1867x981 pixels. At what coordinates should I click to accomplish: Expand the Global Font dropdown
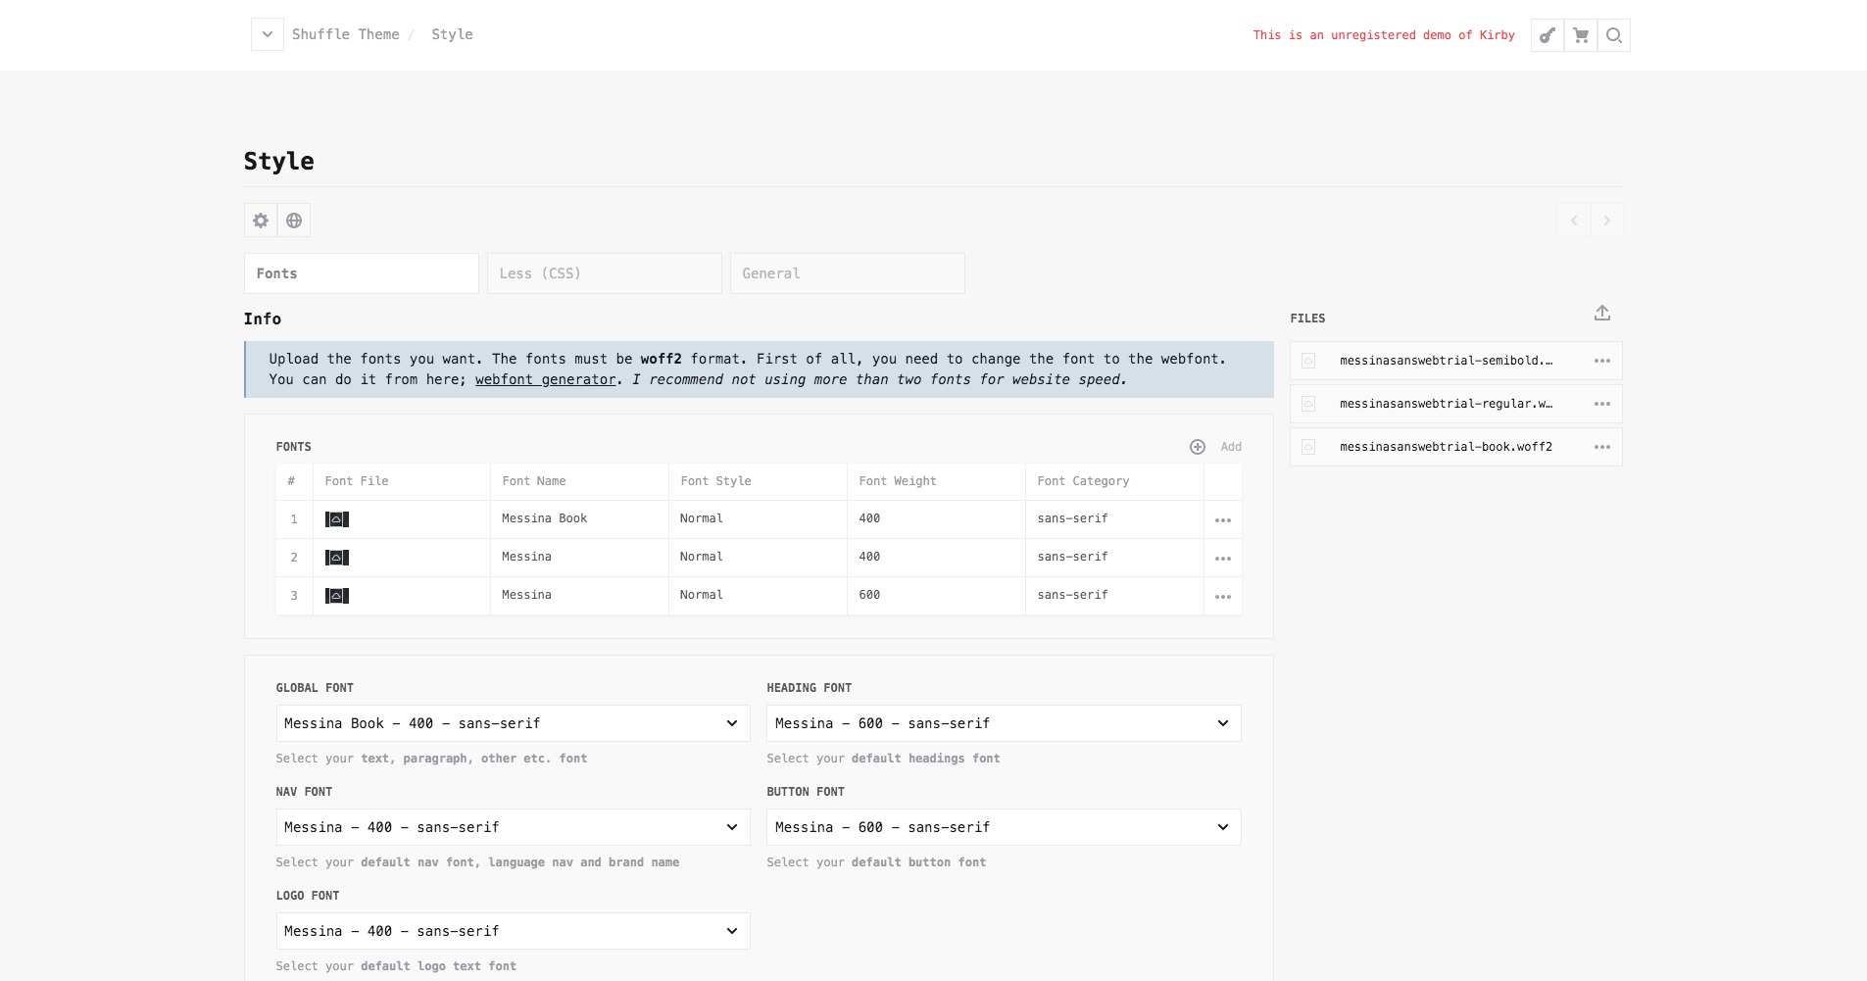(x=513, y=723)
